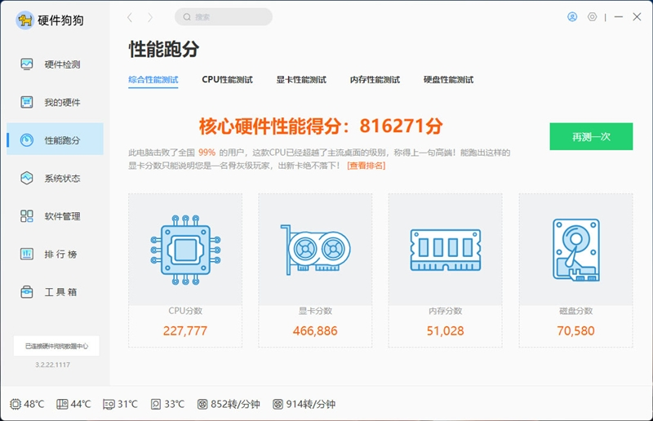653x421 pixels.
Task: Go back with the left arrow
Action: pos(130,17)
